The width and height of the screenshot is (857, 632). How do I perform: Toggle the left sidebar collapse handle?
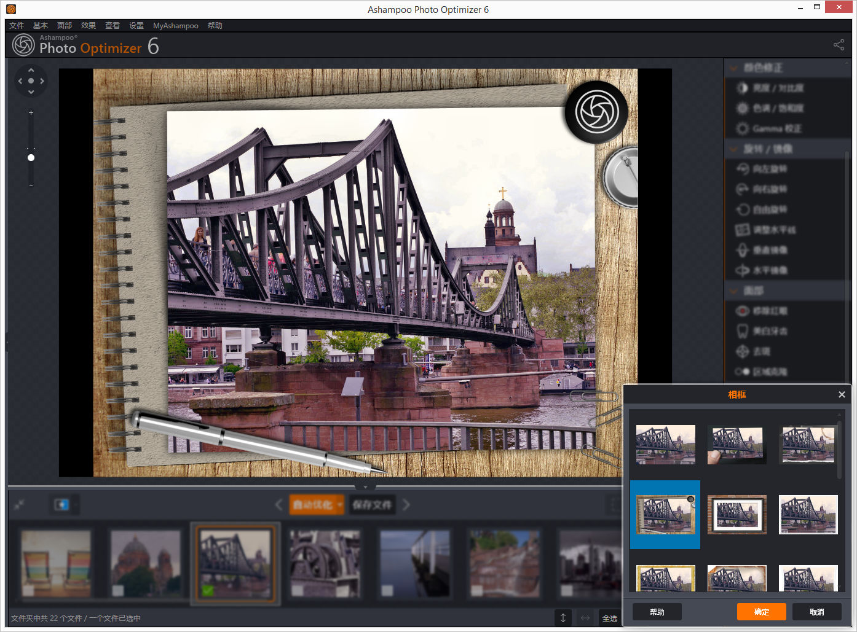tap(7, 342)
